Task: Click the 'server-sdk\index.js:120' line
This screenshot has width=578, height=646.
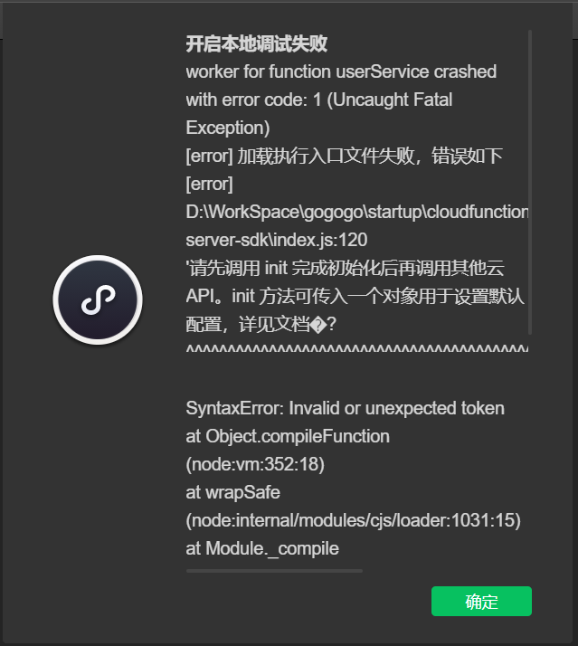Action: click(x=276, y=240)
